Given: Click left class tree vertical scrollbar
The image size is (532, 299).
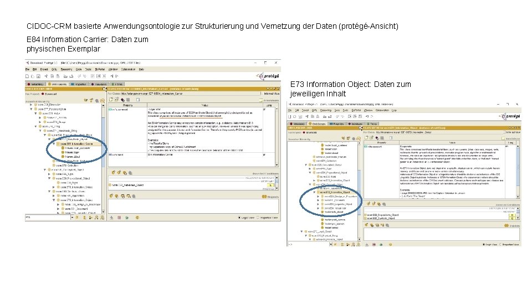Looking at the screenshot, I should click(x=103, y=158).
